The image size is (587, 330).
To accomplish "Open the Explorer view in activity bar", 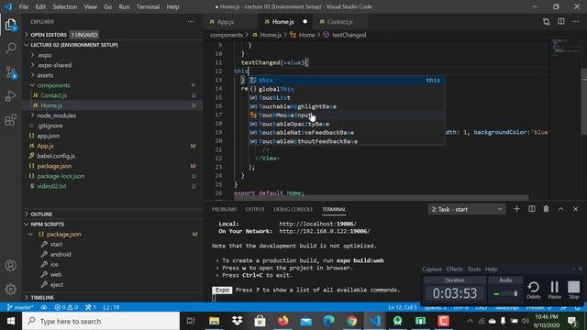I will pos(11,25).
